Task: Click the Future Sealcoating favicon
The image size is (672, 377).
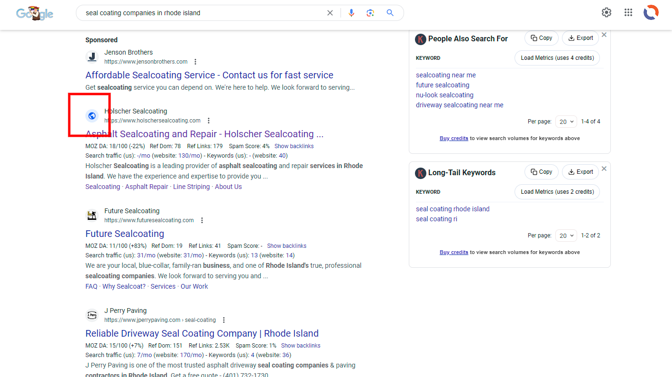Action: point(92,216)
